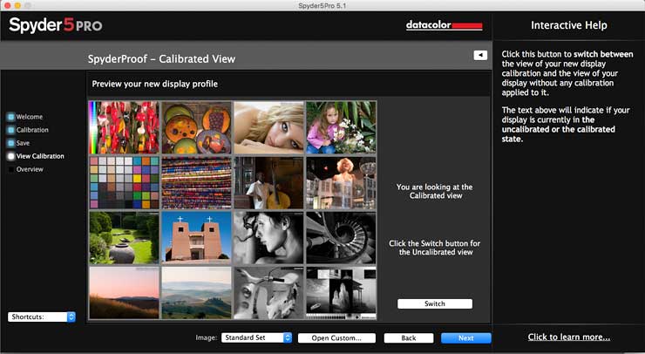Screen dimensions: 645x354
Task: Enlarge the misty green landscape thumbnail
Action: (197, 293)
